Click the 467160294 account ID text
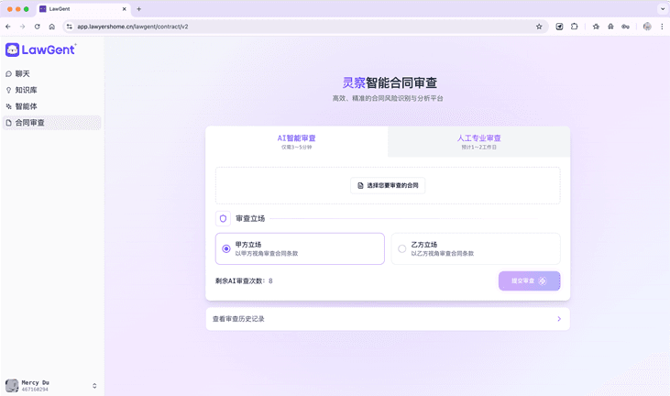 (x=35, y=390)
